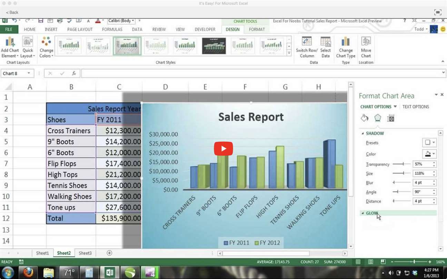Viewport: 447px width, 279px height.
Task: Click the Windows Start orb
Action: click(x=8, y=273)
